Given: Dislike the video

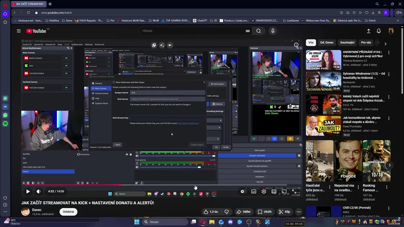Looking at the screenshot, I should click(227, 212).
